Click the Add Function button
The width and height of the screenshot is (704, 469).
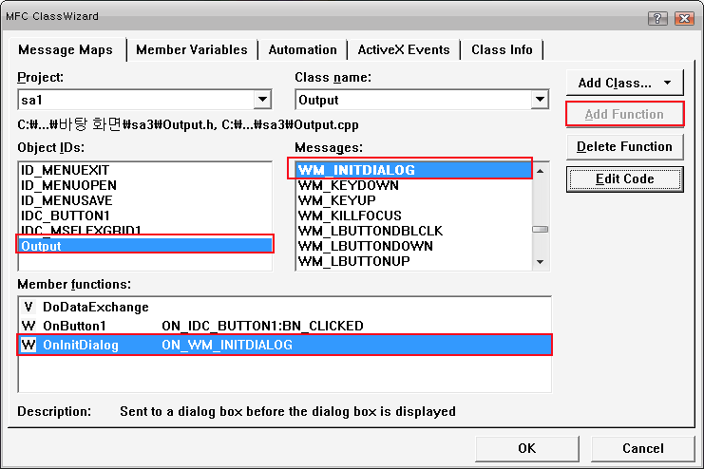tap(624, 115)
